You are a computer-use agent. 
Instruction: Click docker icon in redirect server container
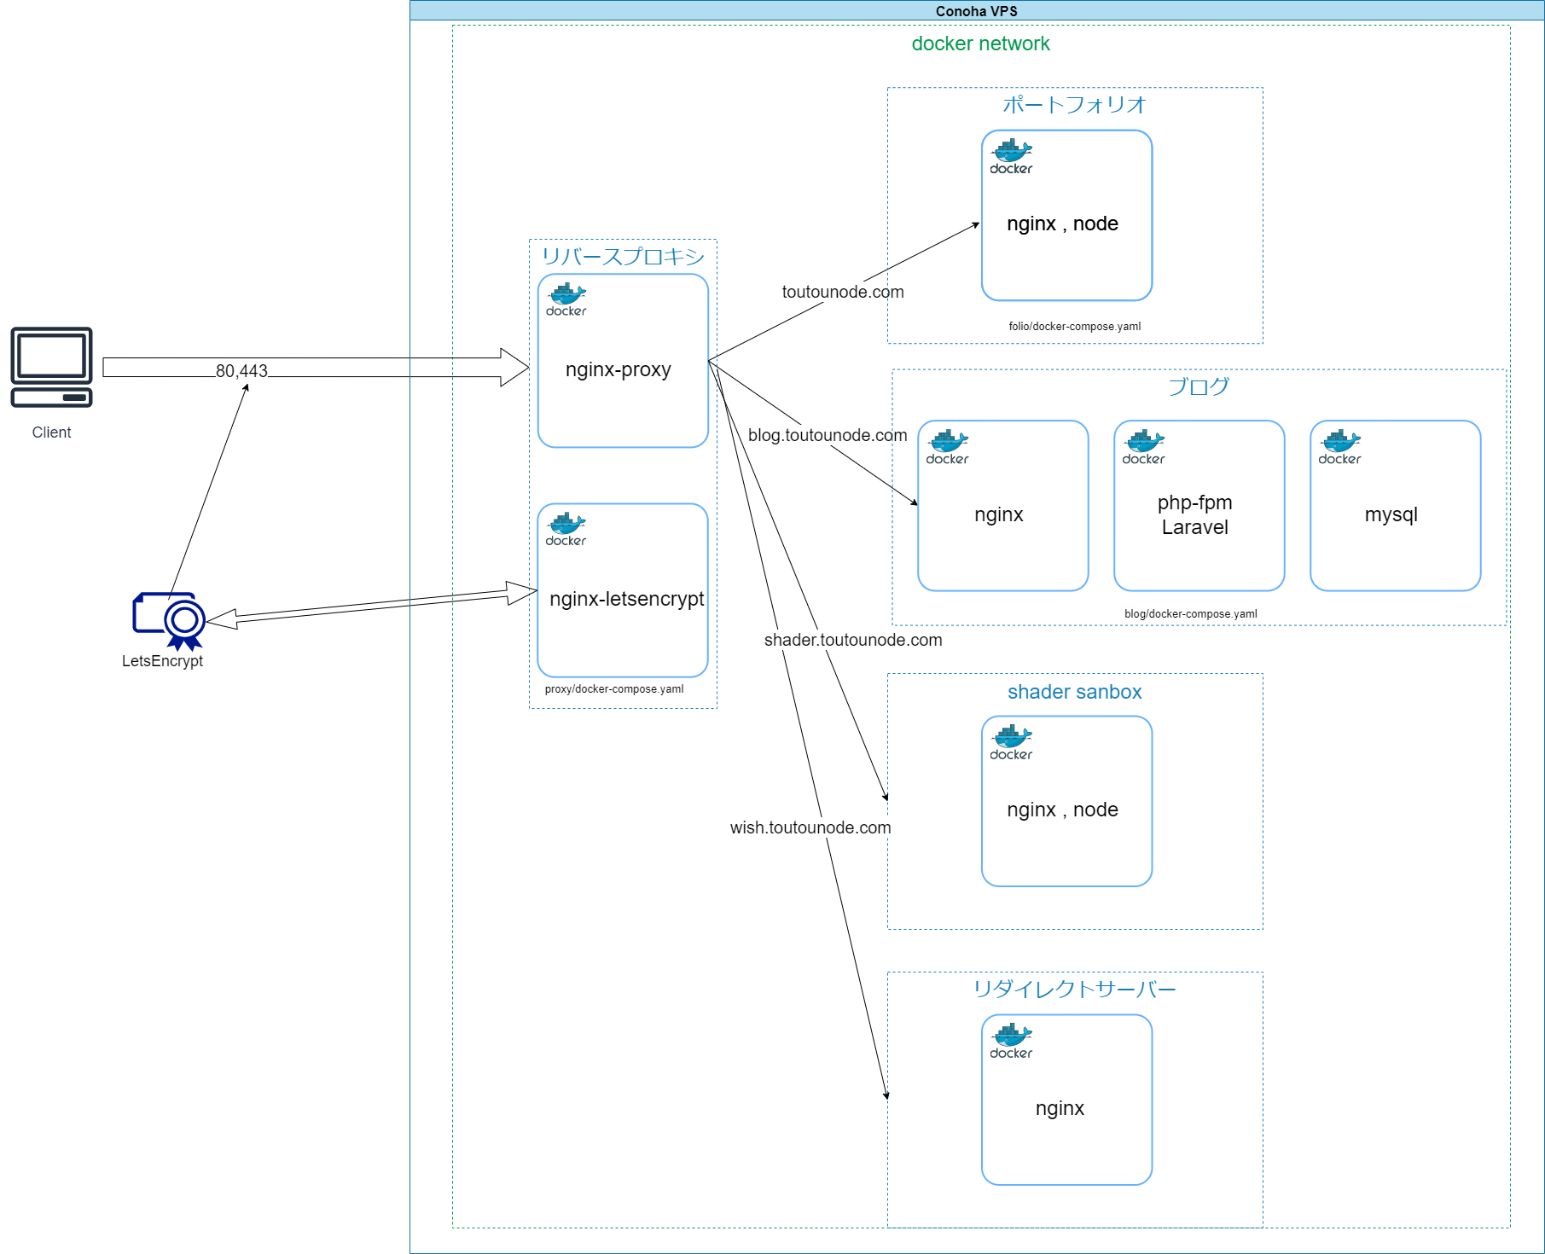point(1011,1042)
